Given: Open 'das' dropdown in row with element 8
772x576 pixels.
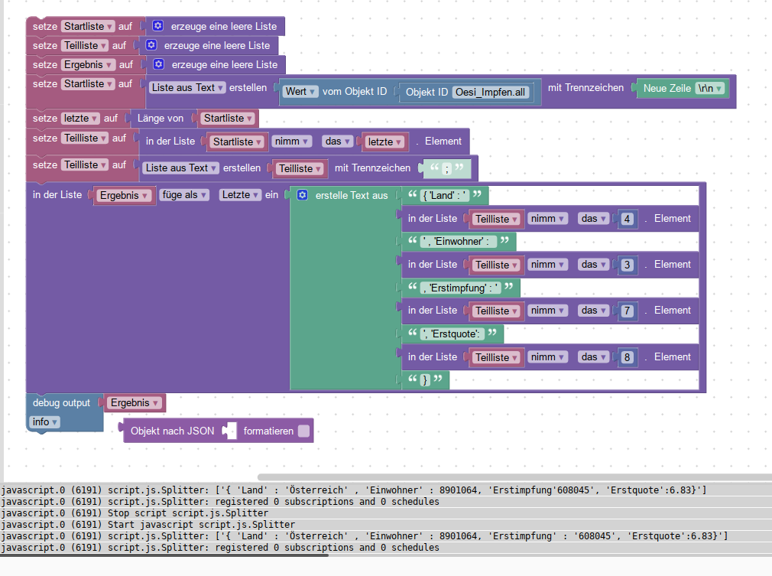Looking at the screenshot, I should (x=593, y=356).
